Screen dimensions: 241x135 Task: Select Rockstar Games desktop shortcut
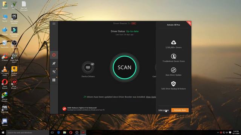point(14,71)
